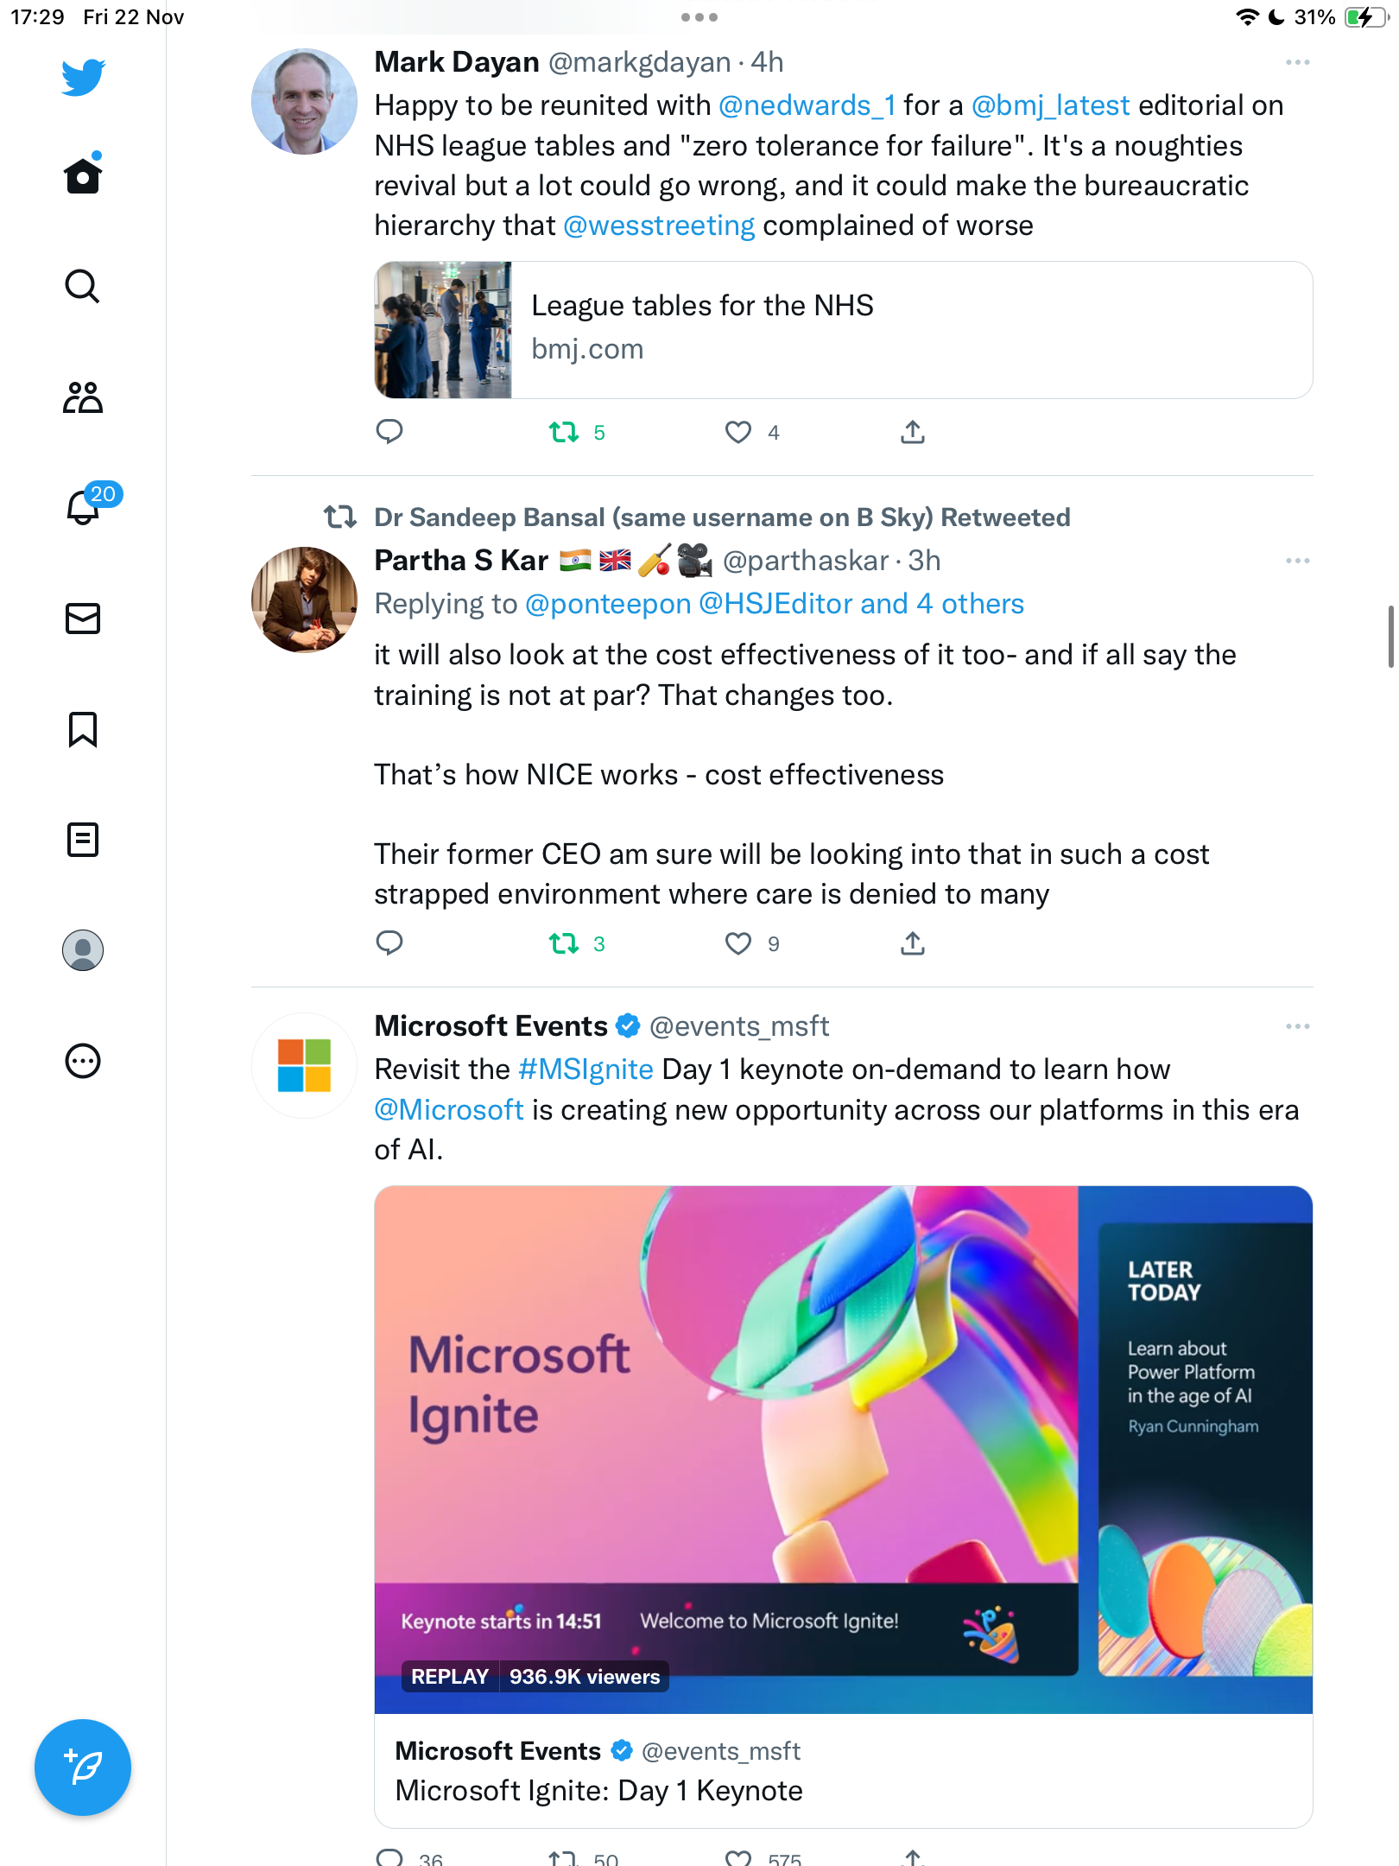Screen dimensions: 1399x1866
Task: Open Dr Sandeep Bansal Retweeted label
Action: [722, 517]
